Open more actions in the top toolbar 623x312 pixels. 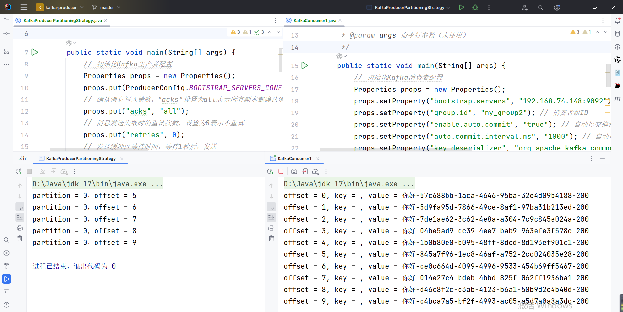pyautogui.click(x=489, y=7)
